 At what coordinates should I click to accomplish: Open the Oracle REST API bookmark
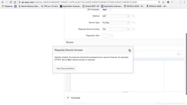pyautogui.click(x=91, y=6)
